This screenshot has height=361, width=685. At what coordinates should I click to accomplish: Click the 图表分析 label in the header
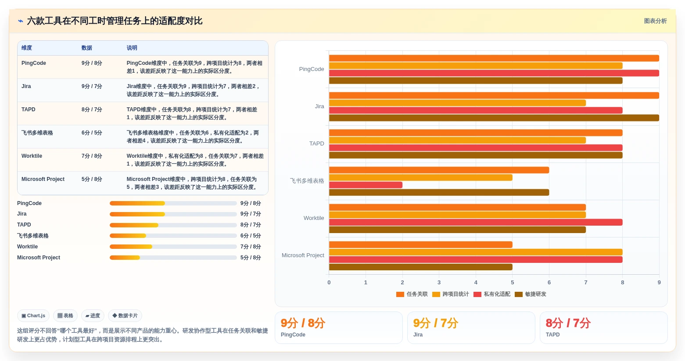(655, 21)
